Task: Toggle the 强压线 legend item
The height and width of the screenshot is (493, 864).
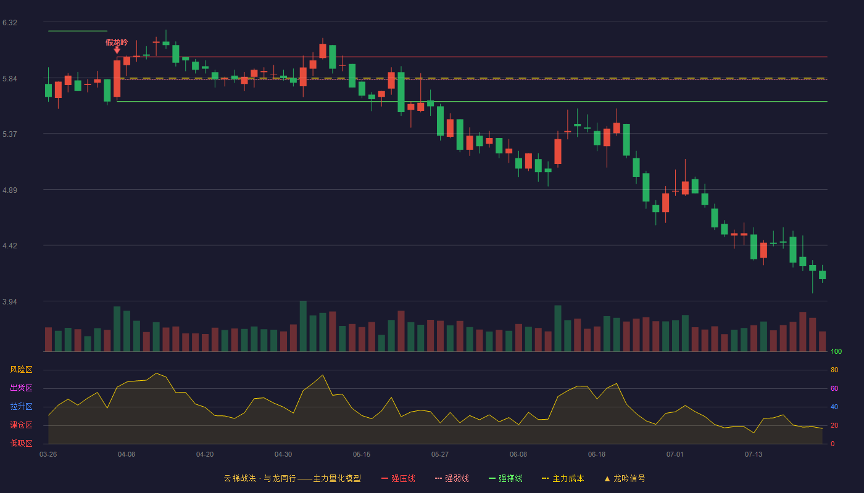Action: [x=398, y=478]
